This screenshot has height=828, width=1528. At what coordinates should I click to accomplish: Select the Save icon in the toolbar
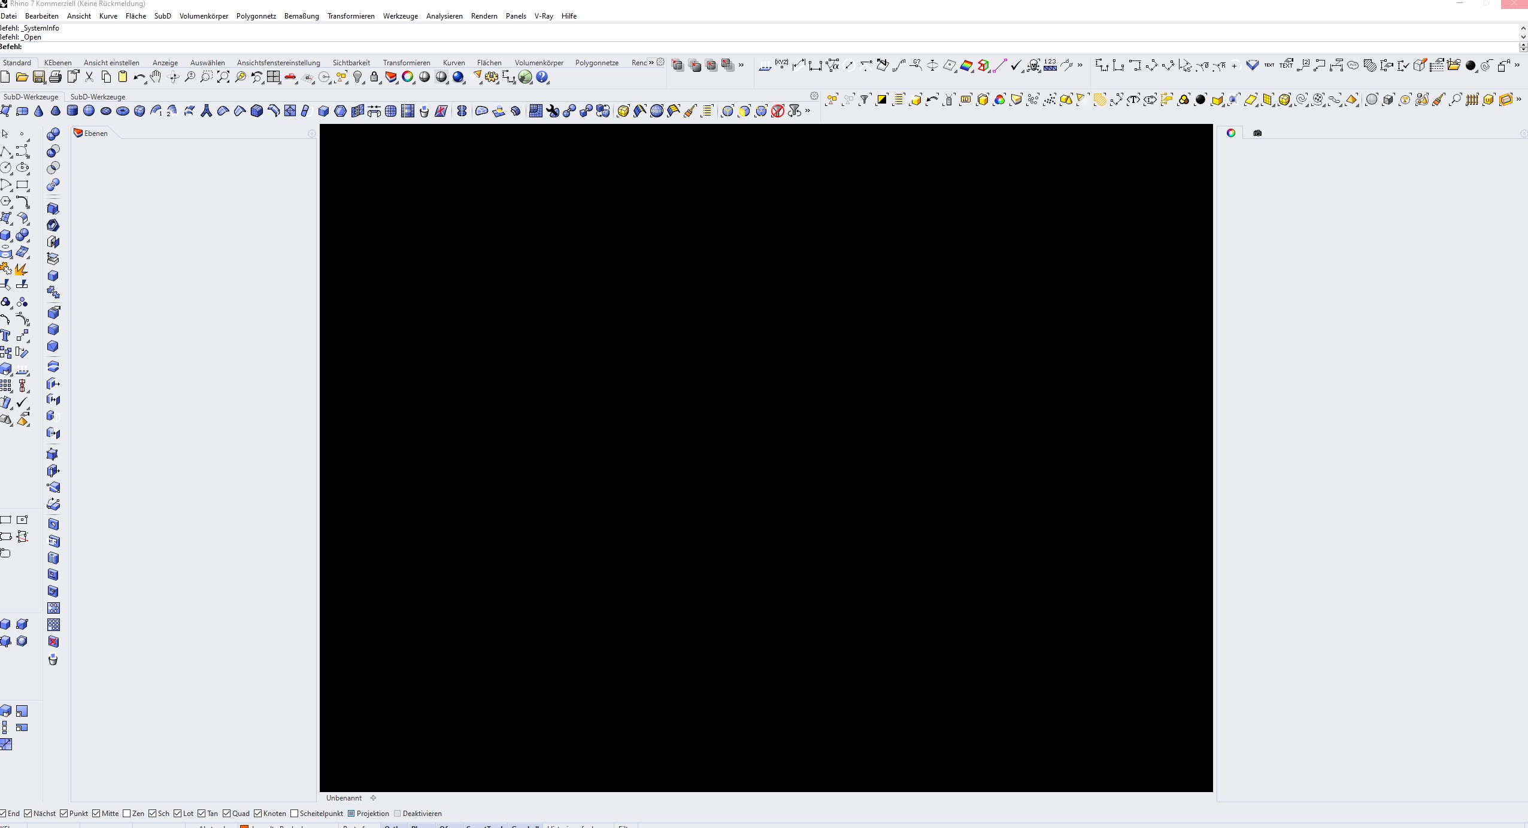[x=39, y=77]
